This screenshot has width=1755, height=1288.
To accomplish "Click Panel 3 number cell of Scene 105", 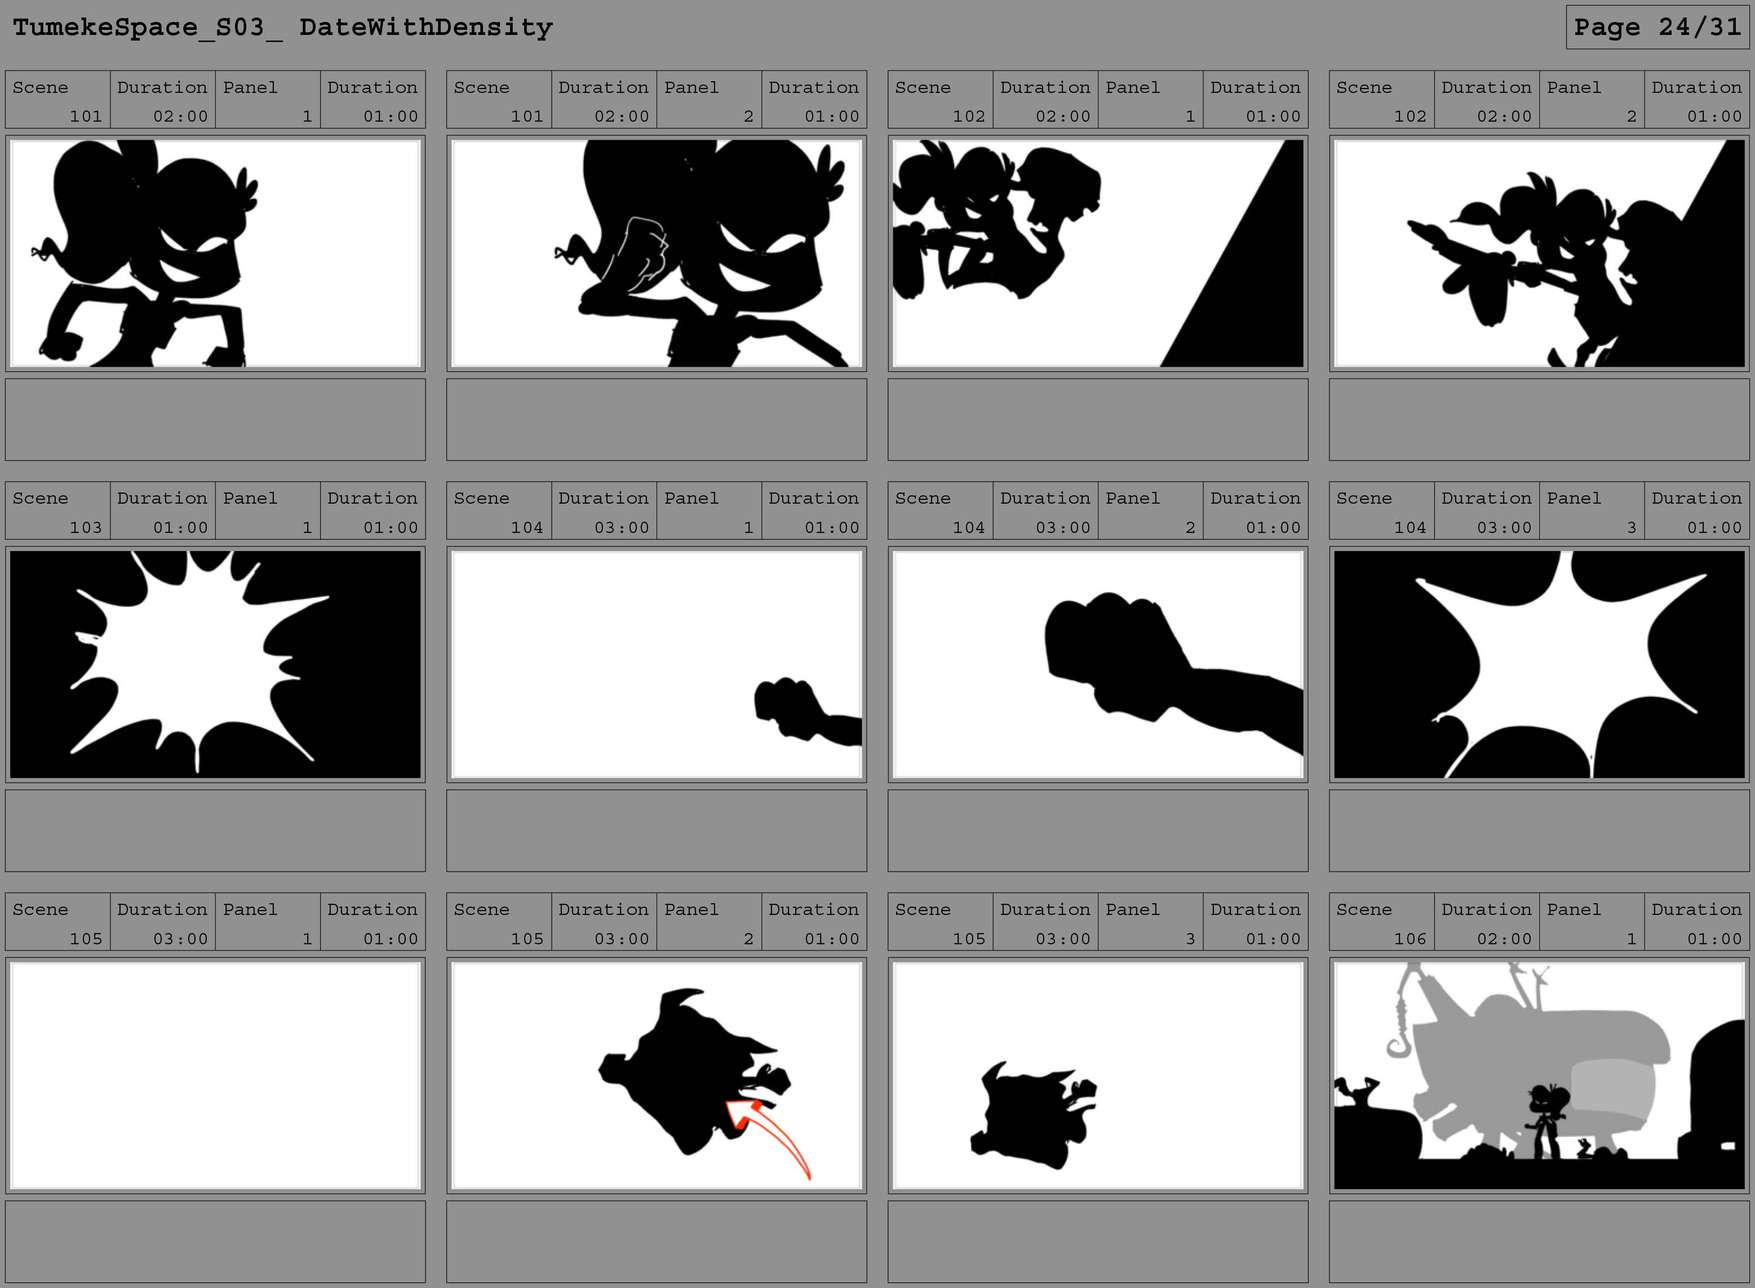I will click(x=1150, y=922).
